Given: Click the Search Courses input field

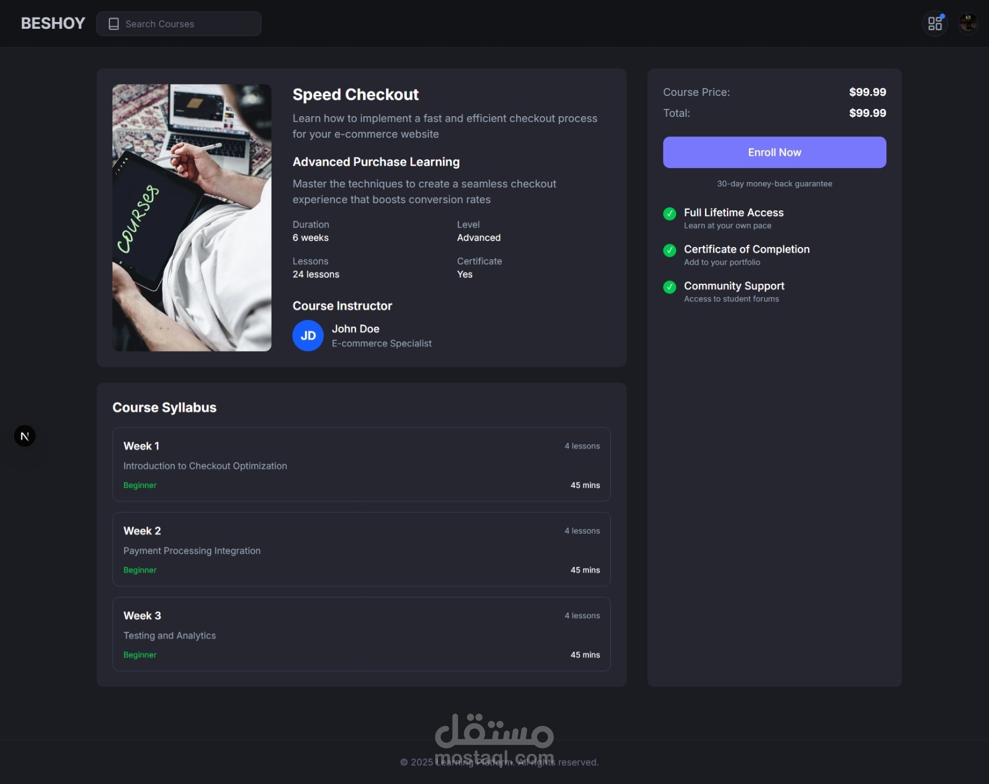Looking at the screenshot, I should point(179,24).
